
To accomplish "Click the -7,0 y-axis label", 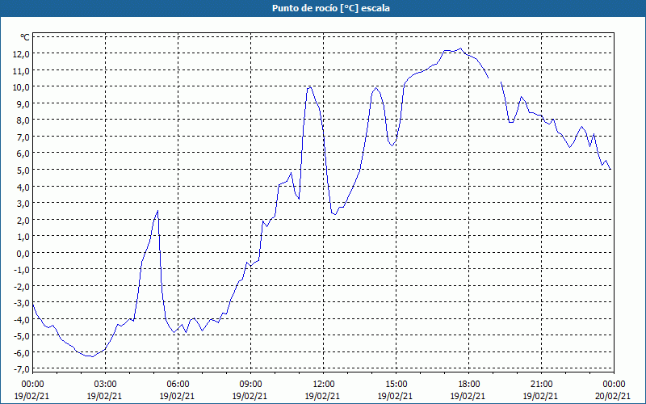I will click(23, 369).
